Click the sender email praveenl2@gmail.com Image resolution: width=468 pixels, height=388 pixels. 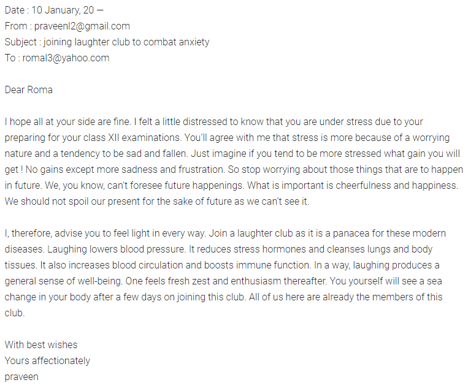coord(82,26)
